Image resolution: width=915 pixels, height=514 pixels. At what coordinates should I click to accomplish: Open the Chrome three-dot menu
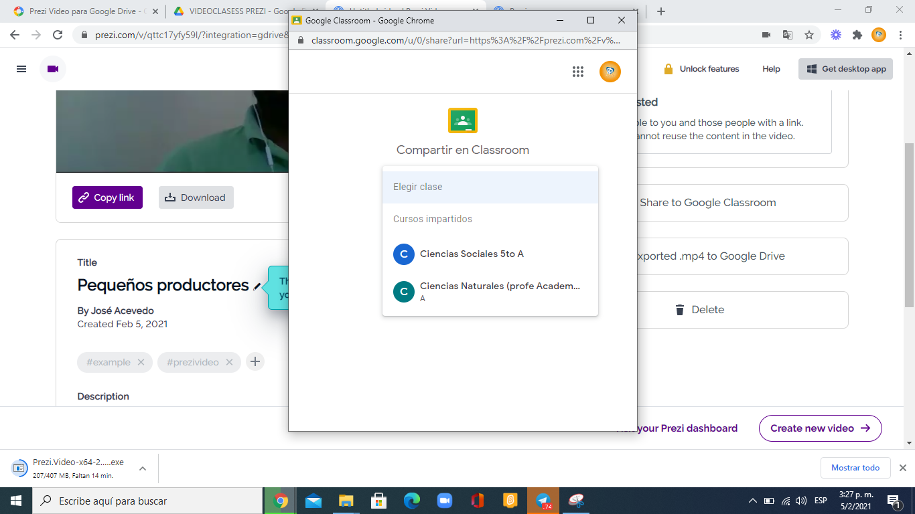click(900, 35)
